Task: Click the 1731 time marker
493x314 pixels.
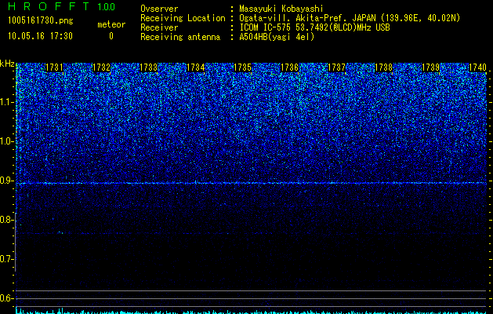Action: [x=54, y=68]
